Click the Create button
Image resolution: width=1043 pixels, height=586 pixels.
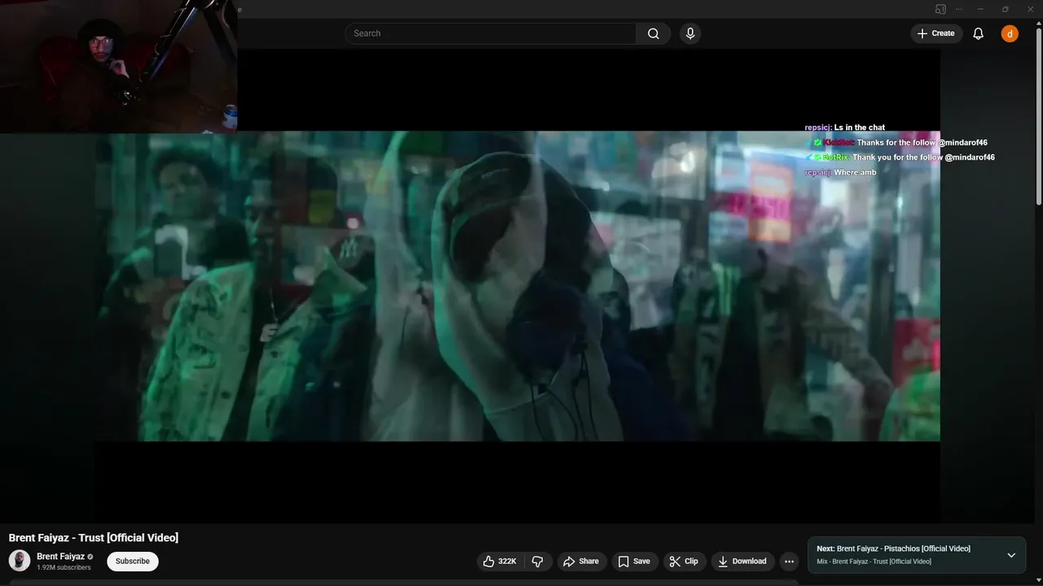936,33
